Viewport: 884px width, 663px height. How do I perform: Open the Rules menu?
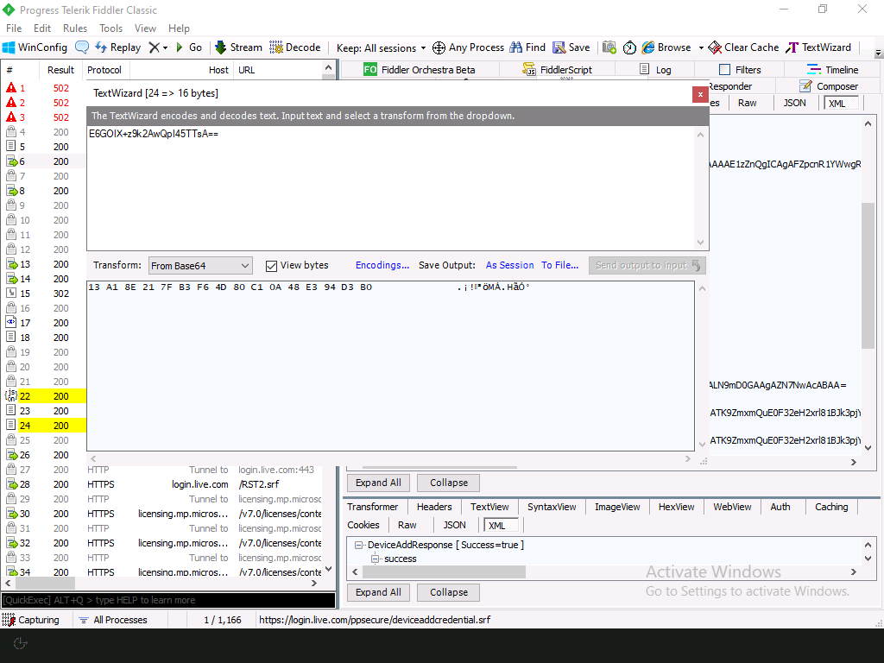(x=75, y=28)
